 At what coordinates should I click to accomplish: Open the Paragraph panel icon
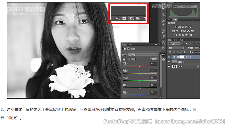(x=163, y=25)
